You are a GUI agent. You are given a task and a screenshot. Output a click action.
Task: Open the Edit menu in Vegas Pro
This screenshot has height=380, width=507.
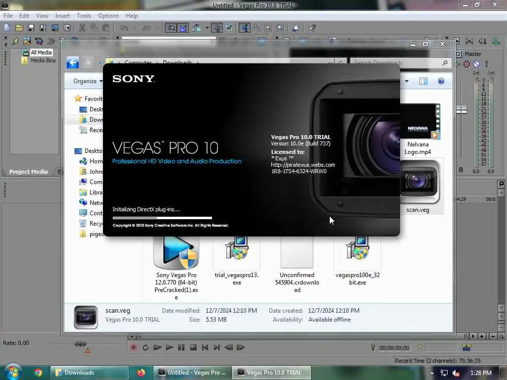pos(24,15)
